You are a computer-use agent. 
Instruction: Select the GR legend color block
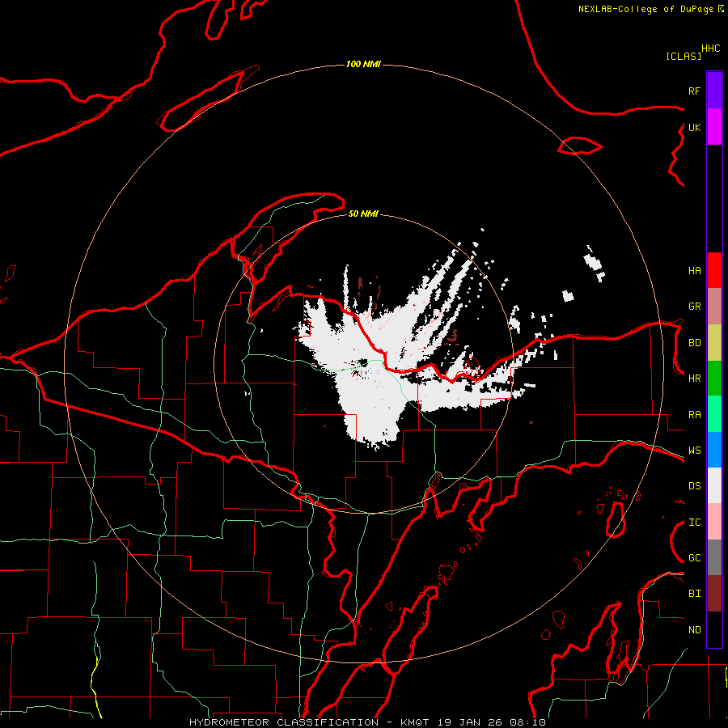pyautogui.click(x=714, y=307)
